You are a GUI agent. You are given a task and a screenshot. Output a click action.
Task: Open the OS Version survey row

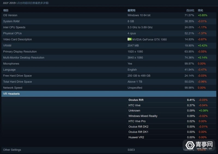[109, 15]
